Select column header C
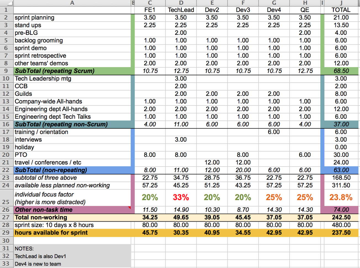The width and height of the screenshot is (360, 268). point(149,3)
